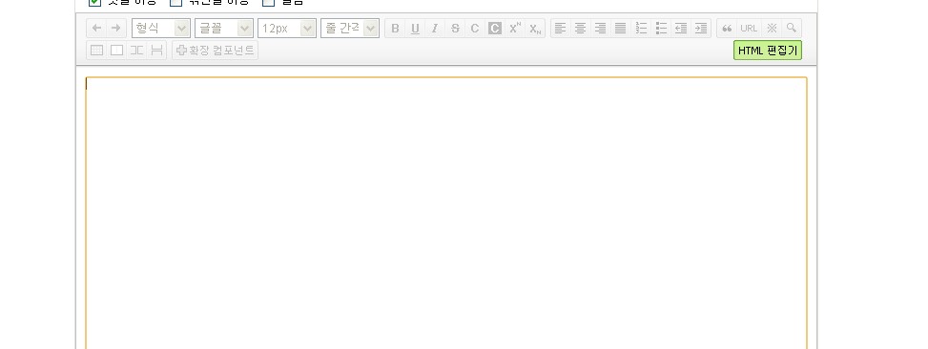
Task: Align text to the right
Action: click(601, 29)
